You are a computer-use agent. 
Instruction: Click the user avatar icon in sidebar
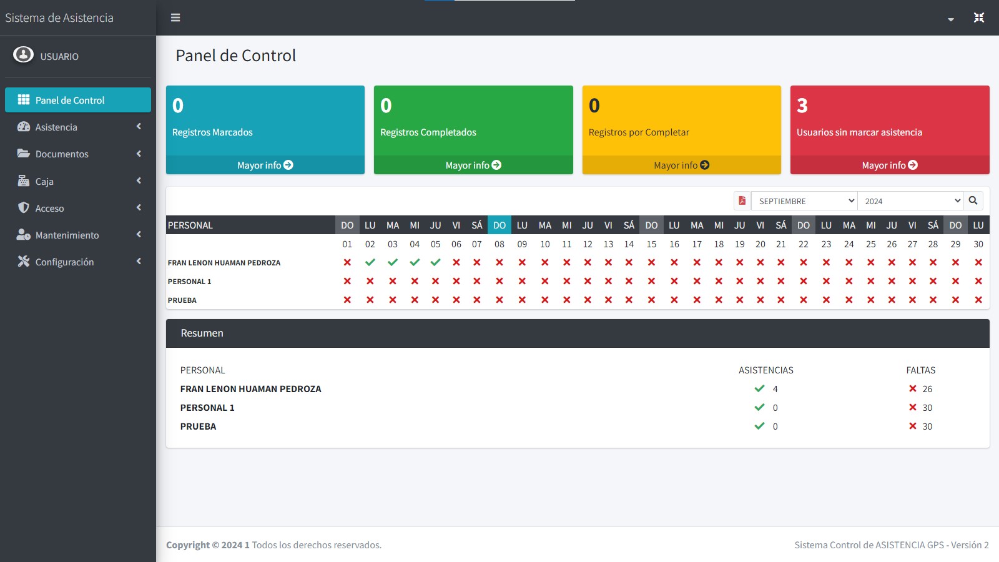pyautogui.click(x=23, y=55)
